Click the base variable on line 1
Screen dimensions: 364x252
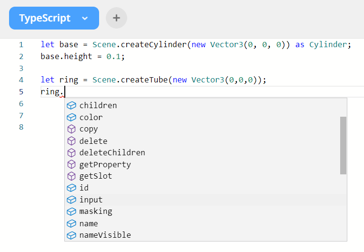69,45
